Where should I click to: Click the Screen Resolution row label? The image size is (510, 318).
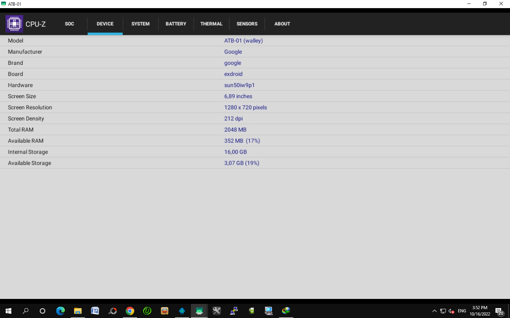[x=30, y=107]
